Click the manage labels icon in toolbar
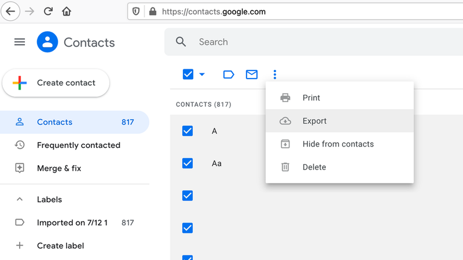The height and width of the screenshot is (260, 463). (229, 75)
